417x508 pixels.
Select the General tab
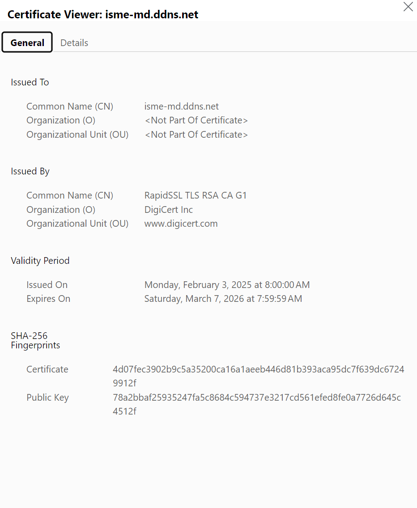[x=27, y=43]
